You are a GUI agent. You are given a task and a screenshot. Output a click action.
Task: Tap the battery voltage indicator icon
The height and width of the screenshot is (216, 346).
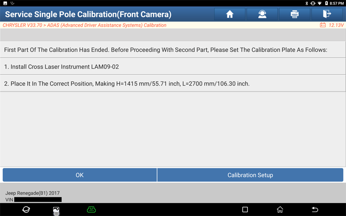click(x=323, y=25)
